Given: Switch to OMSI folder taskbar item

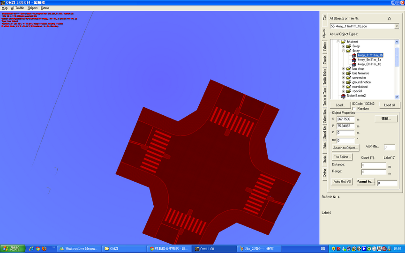Looking at the screenshot, I should (124, 249).
